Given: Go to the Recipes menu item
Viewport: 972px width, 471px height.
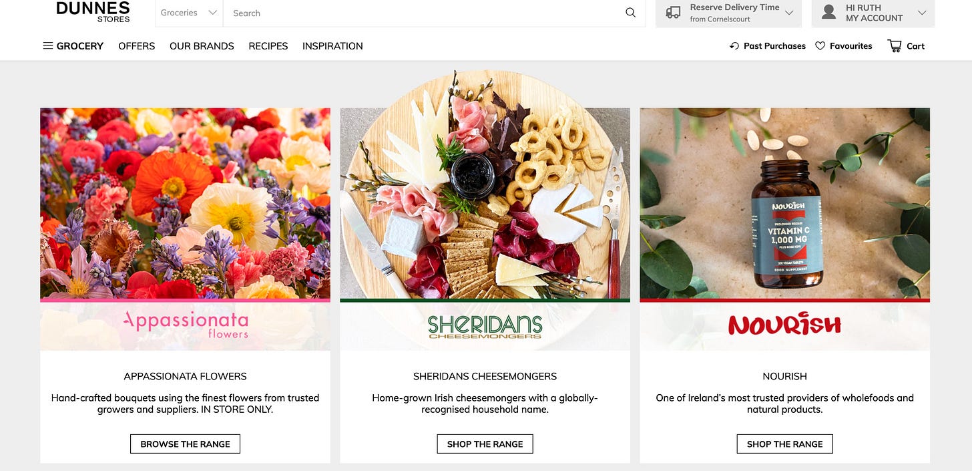Looking at the screenshot, I should coord(268,46).
